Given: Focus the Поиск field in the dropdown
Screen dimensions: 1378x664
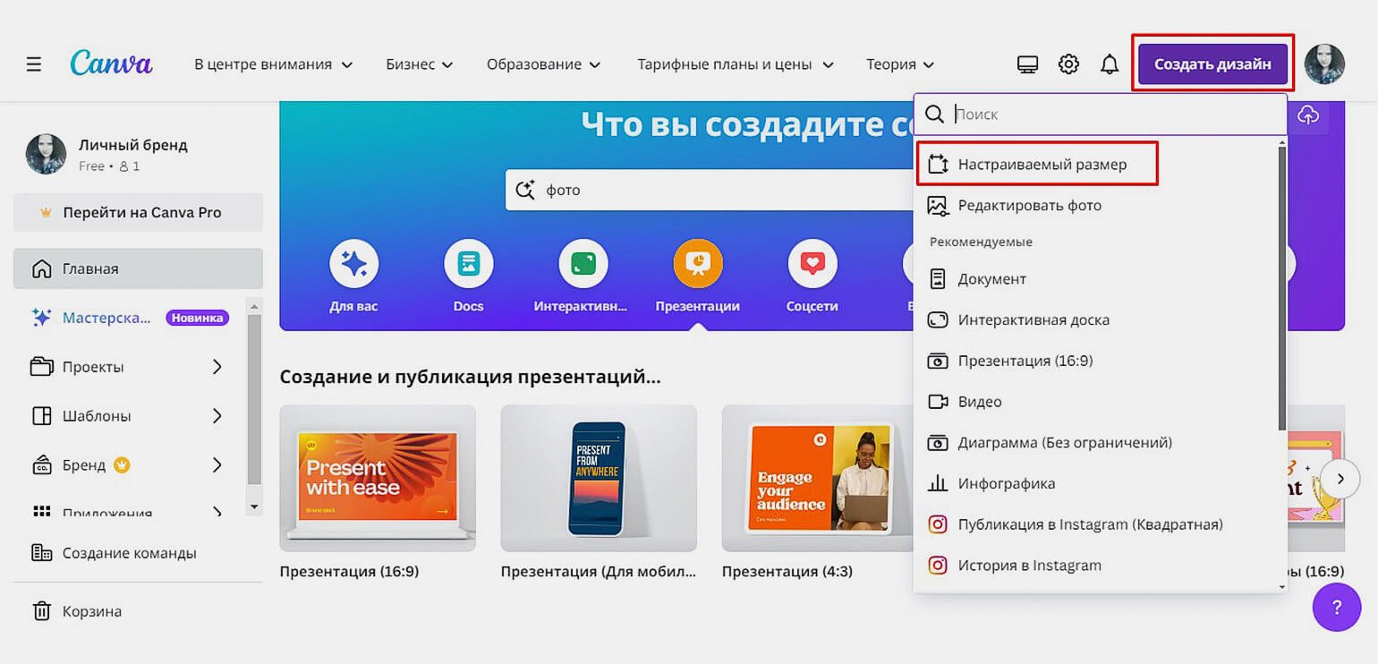Looking at the screenshot, I should coord(1101,115).
